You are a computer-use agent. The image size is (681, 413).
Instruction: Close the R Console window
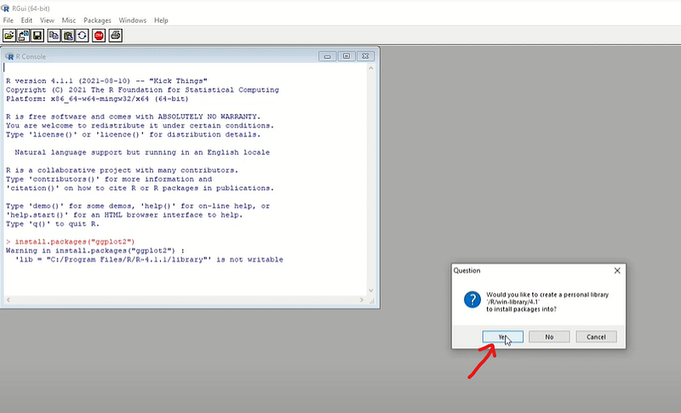(x=366, y=56)
